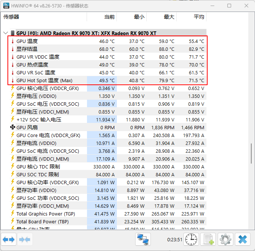Select GPU SOC TDC 限制 row label

[x=38, y=174]
